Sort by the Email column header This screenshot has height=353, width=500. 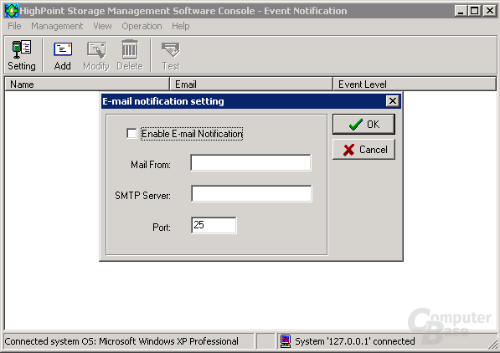coord(251,84)
